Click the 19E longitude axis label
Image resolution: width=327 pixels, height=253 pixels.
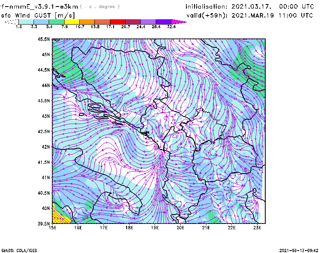click(x=155, y=228)
